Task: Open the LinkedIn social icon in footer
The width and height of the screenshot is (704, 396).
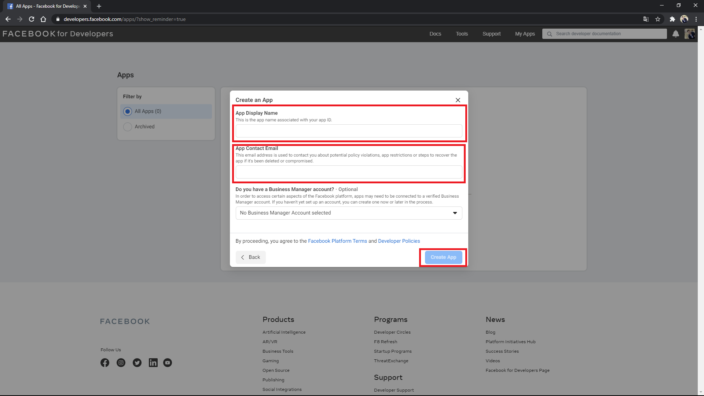Action: 153,363
